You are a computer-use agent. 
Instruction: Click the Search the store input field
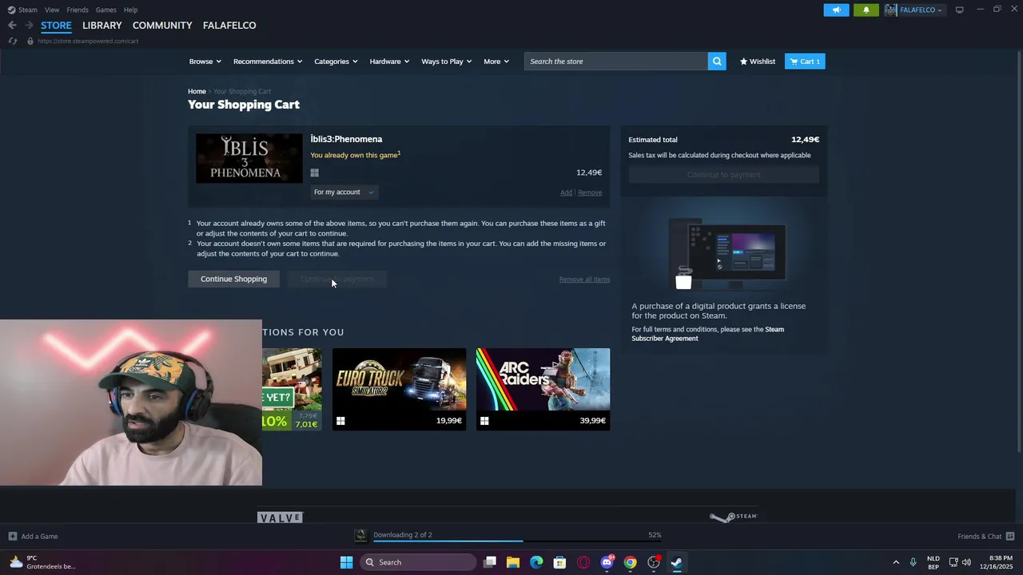coord(616,61)
